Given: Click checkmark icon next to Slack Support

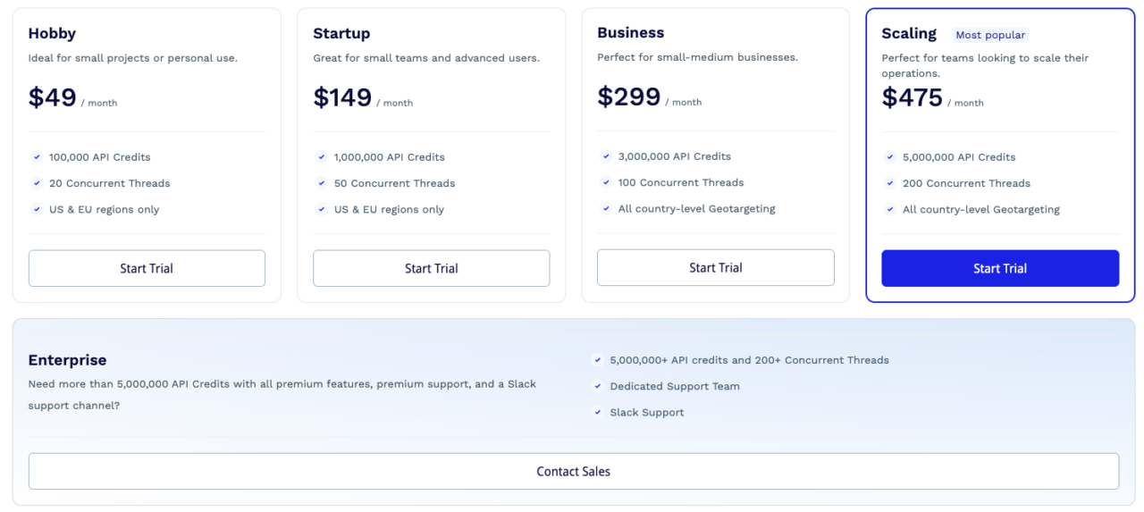Looking at the screenshot, I should [597, 413].
